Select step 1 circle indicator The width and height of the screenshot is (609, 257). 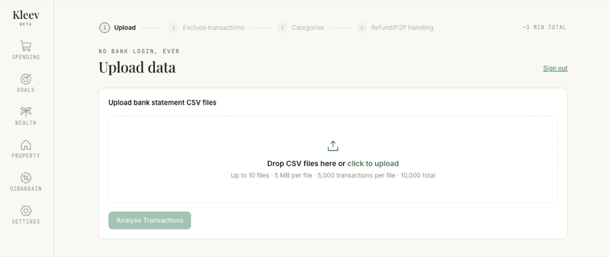point(105,28)
